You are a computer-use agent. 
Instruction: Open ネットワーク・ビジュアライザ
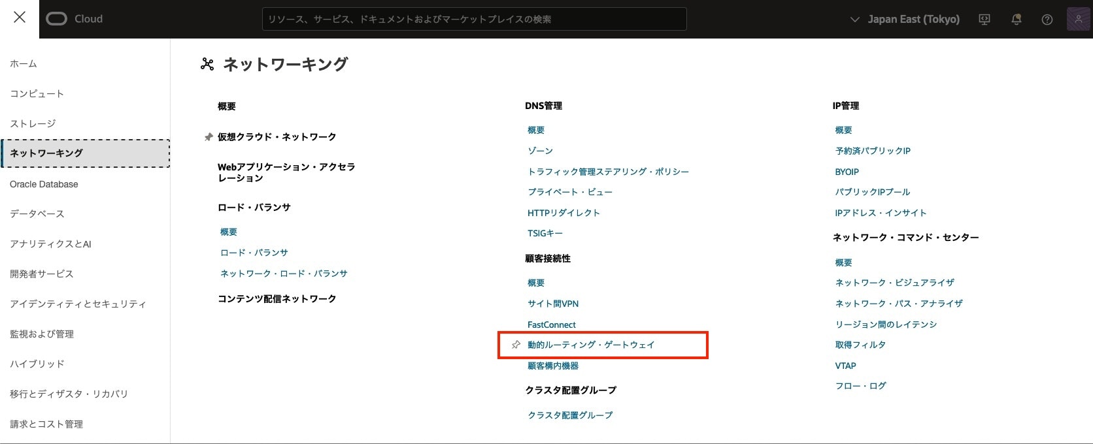[895, 283]
